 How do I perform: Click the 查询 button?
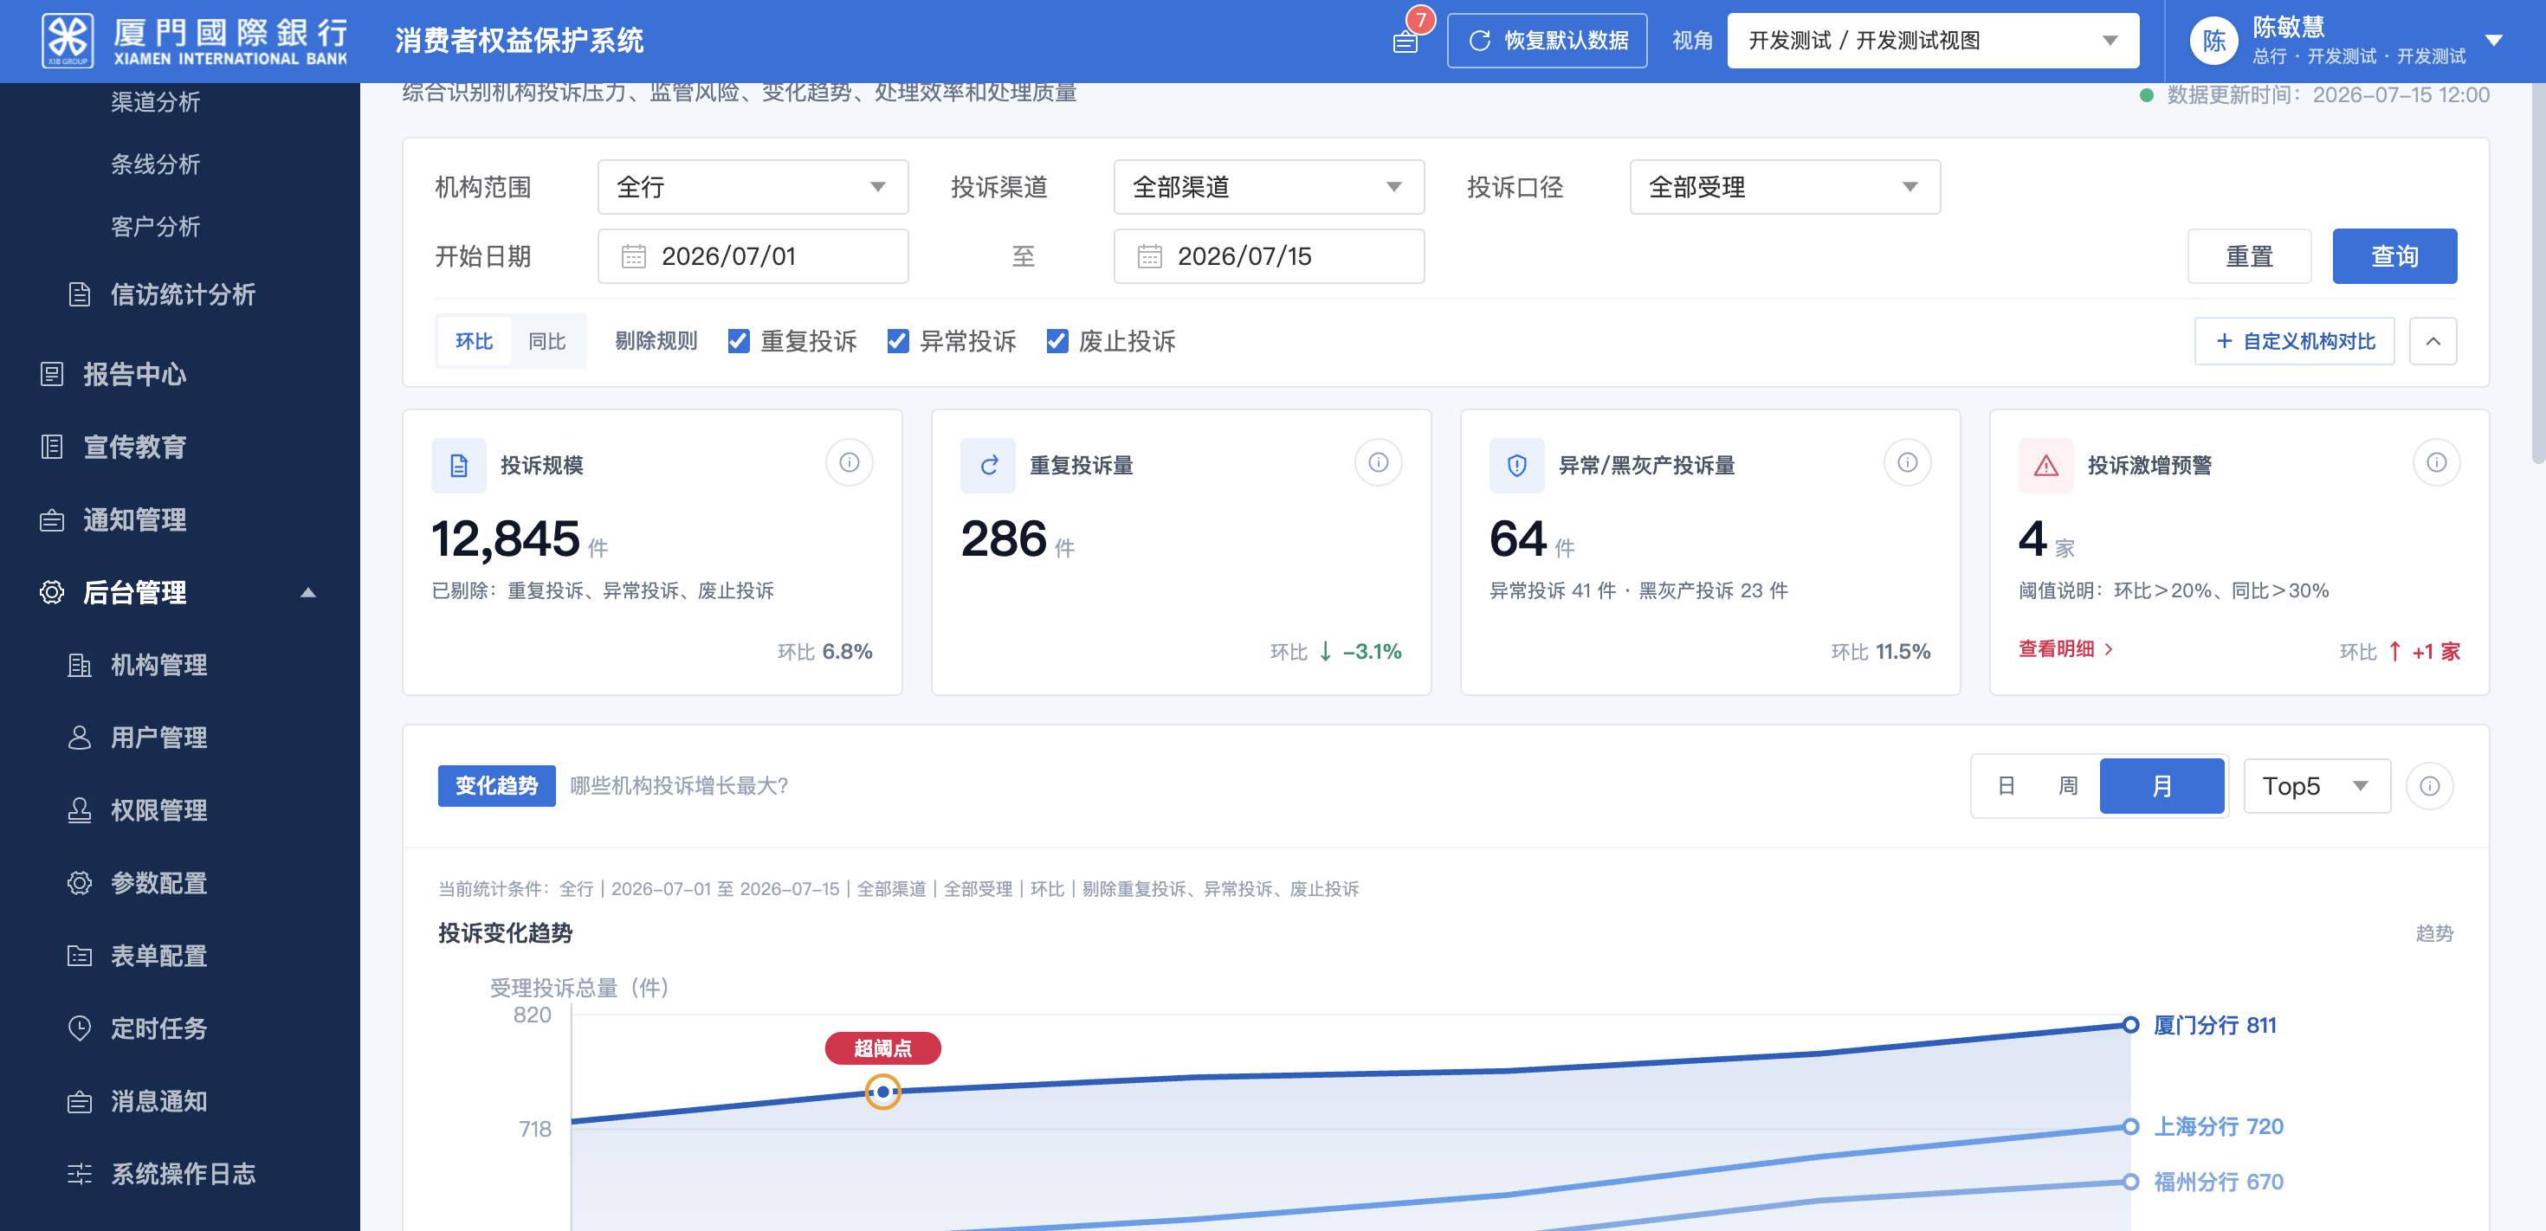(2394, 257)
